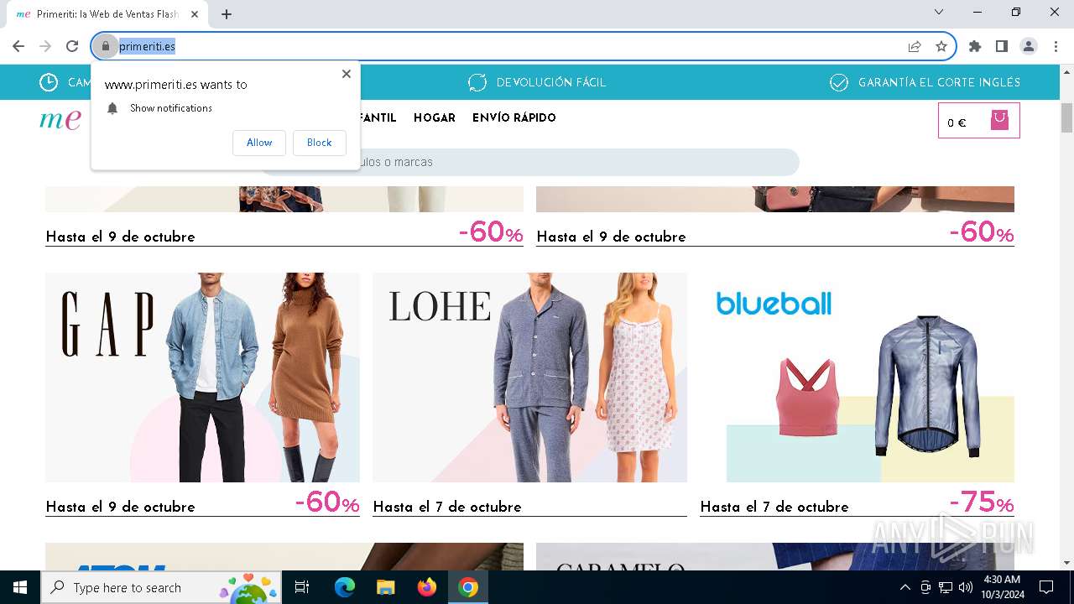Click the Windows taskbar search box
1074x604 pixels.
(x=161, y=587)
